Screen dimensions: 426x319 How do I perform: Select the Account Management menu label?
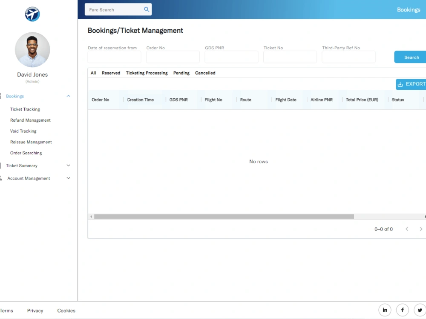(x=29, y=178)
